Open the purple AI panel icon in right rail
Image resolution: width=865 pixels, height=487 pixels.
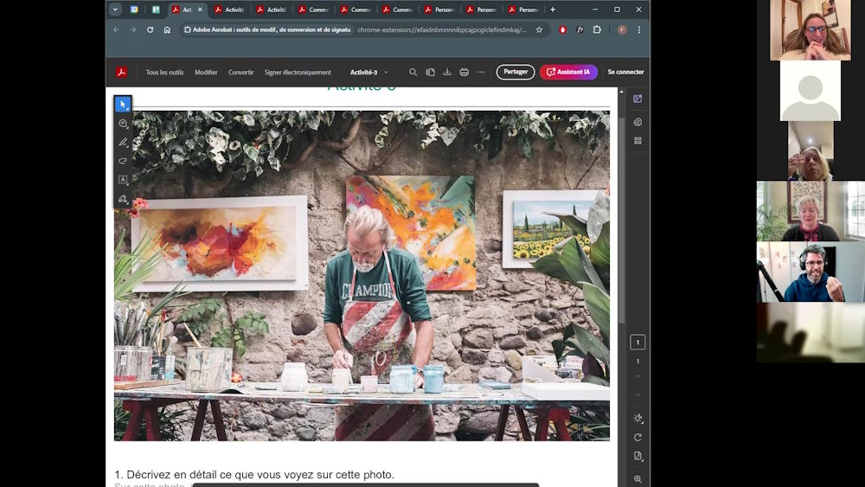tap(638, 99)
